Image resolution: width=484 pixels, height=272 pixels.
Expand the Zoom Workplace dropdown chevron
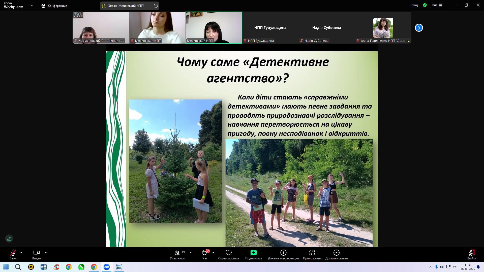[x=32, y=6]
